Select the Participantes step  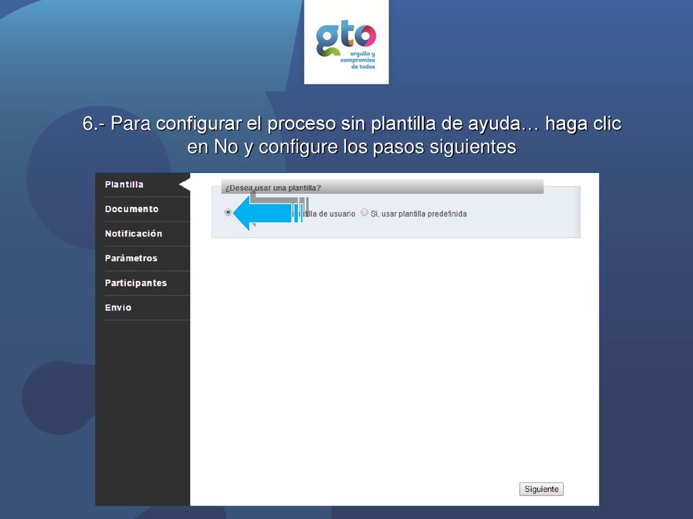[x=135, y=283]
